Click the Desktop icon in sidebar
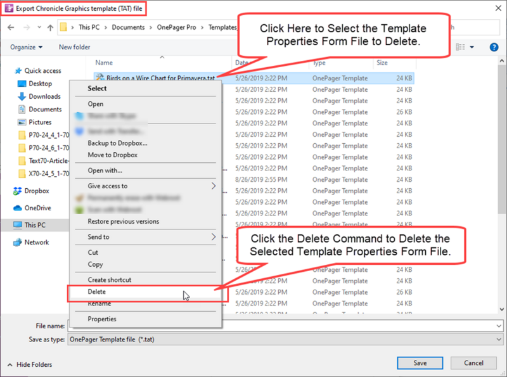 22,84
